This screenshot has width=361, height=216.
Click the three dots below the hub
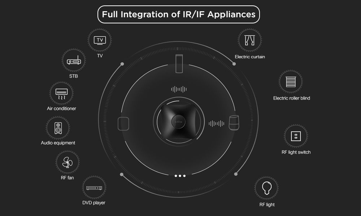[180, 176]
